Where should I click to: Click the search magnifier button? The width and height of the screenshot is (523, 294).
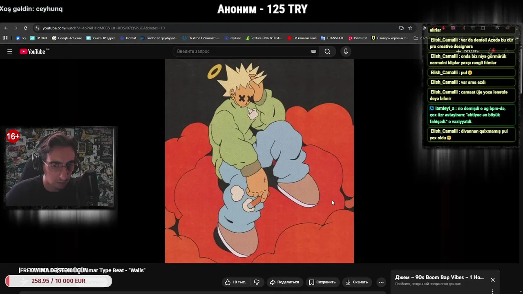pyautogui.click(x=327, y=51)
